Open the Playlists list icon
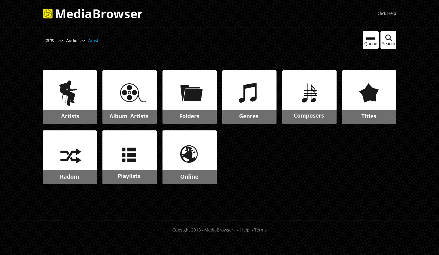This screenshot has width=439, height=255. click(x=129, y=155)
